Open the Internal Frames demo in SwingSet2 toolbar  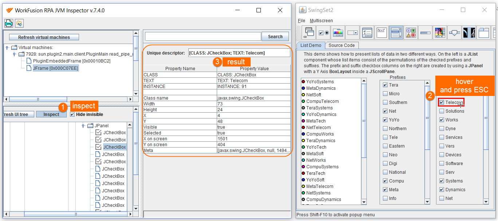[x=309, y=33]
